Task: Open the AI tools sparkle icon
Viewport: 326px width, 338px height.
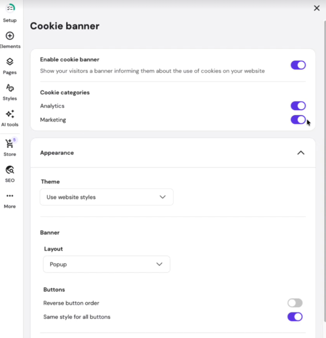Action: click(x=10, y=114)
